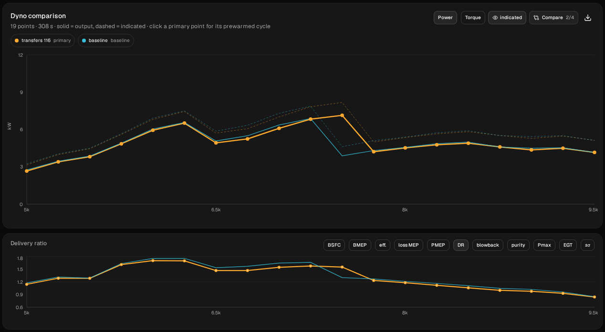This screenshot has width=605, height=332.
Task: Click the kW axis label
Action: coord(10,125)
